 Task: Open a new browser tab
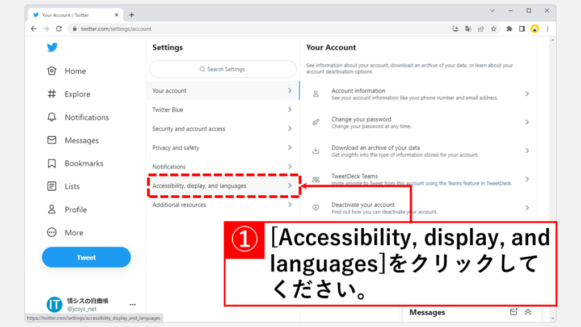132,15
